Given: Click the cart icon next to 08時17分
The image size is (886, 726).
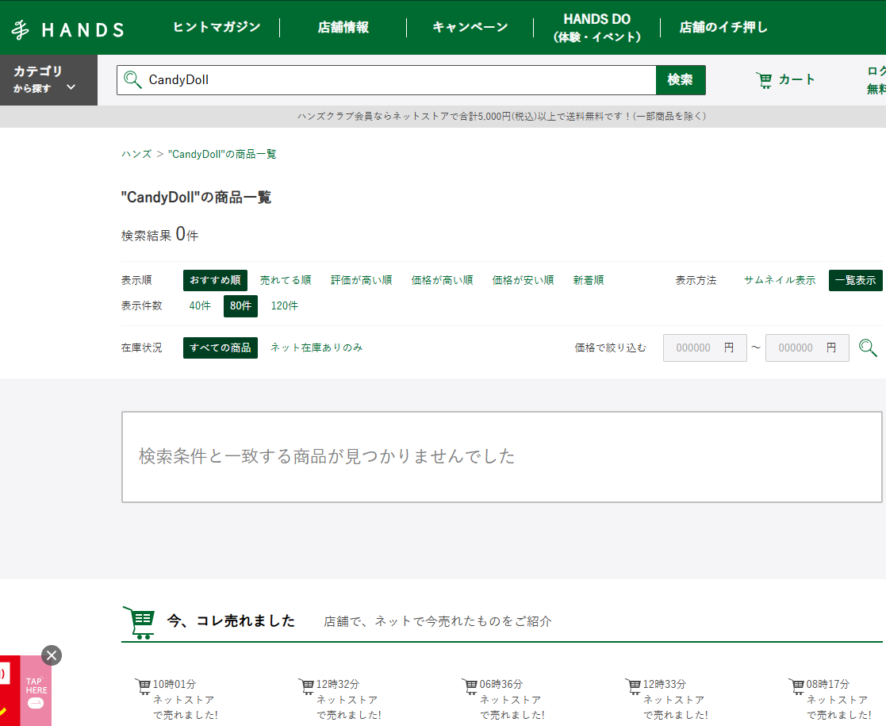Looking at the screenshot, I should (796, 686).
